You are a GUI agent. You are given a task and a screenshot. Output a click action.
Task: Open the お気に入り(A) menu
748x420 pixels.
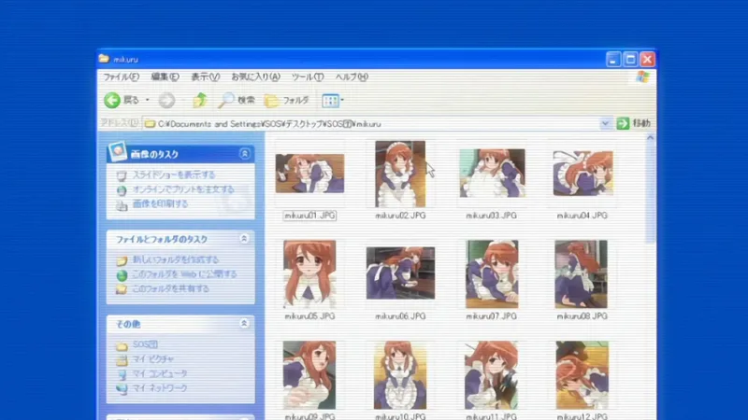(255, 77)
